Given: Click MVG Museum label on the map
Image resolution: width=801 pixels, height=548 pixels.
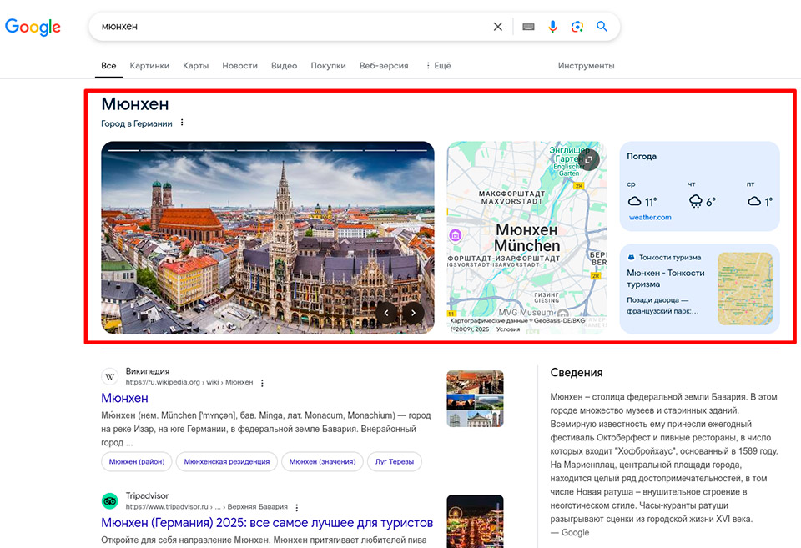Looking at the screenshot, I should point(526,312).
